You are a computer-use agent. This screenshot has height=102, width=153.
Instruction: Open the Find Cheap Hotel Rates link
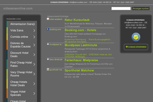(22, 64)
